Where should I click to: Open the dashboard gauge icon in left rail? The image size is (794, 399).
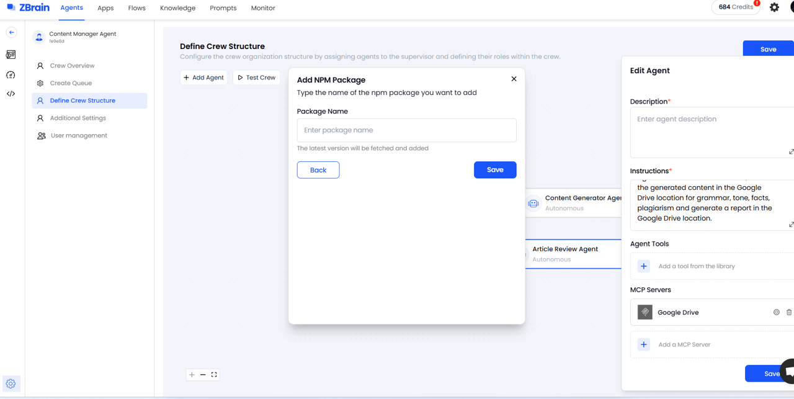point(11,74)
